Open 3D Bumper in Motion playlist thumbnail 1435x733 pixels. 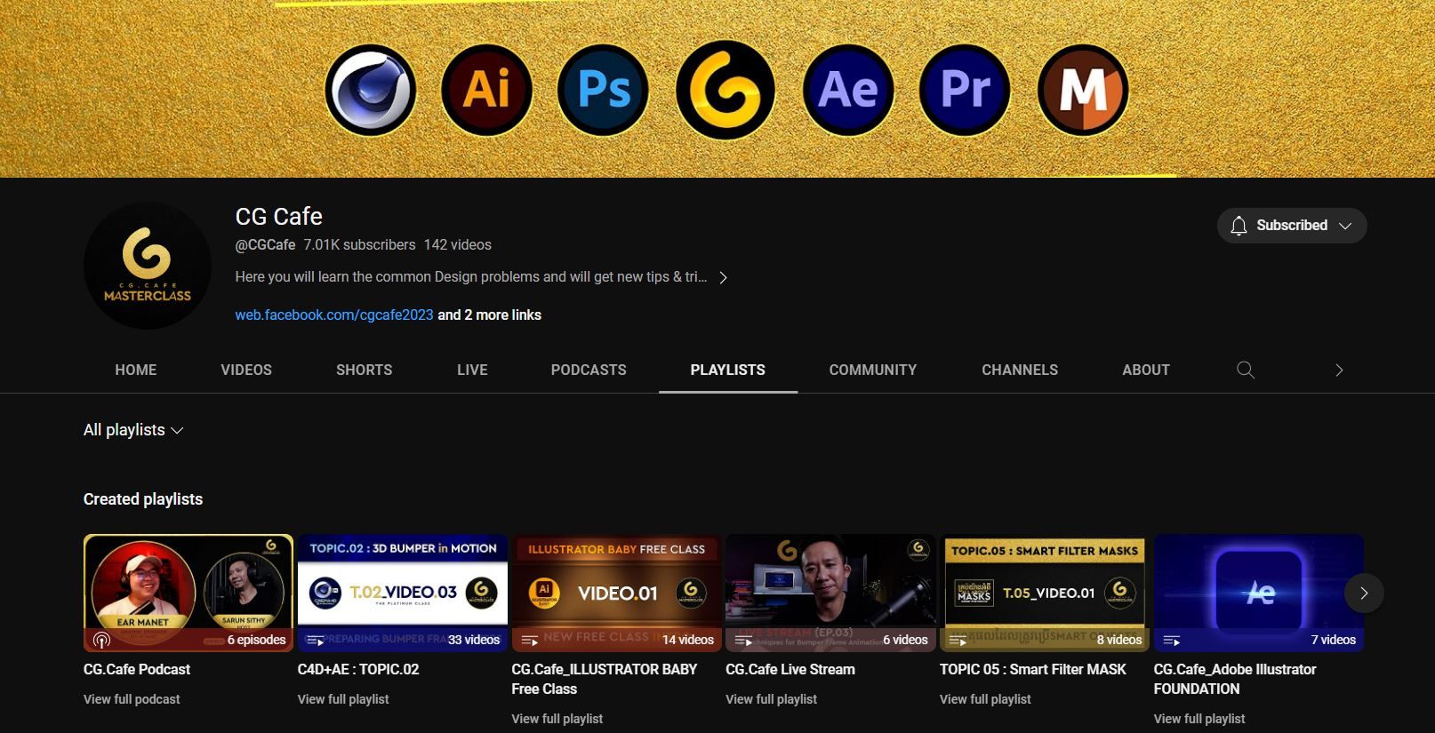(403, 593)
